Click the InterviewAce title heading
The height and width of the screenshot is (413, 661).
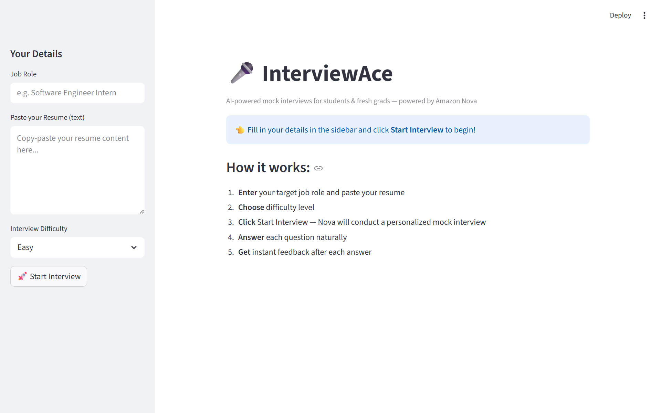pyautogui.click(x=327, y=73)
